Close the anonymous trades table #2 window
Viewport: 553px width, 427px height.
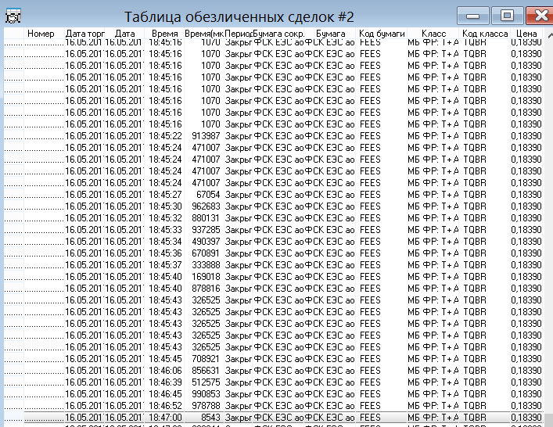pos(538,15)
